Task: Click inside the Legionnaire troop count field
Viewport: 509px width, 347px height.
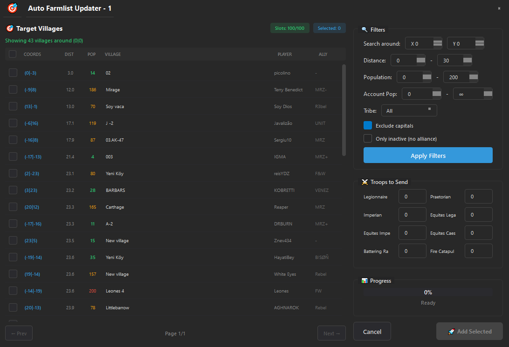Action: (x=412, y=196)
